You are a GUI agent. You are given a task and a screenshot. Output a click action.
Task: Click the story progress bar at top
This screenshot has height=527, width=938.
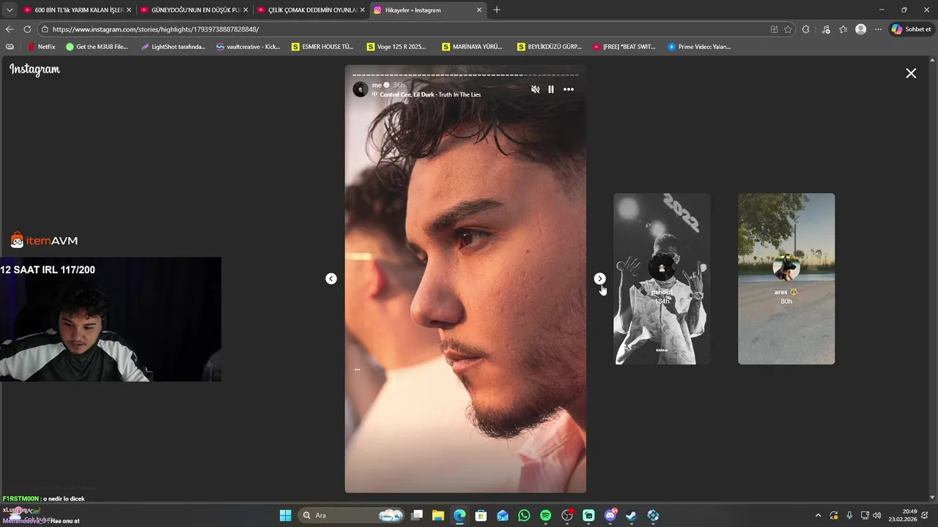tap(465, 75)
